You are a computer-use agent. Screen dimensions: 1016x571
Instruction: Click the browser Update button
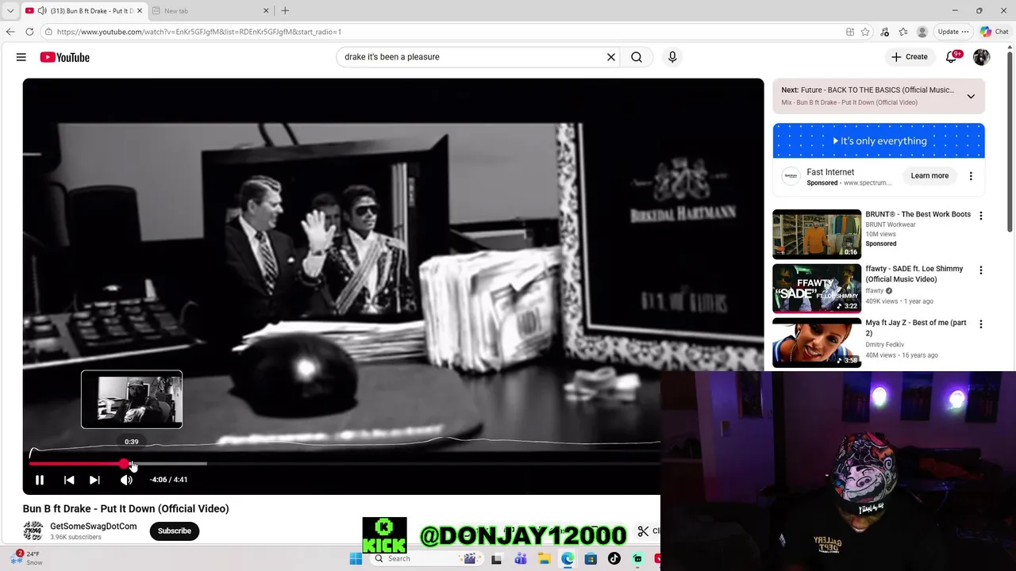pyautogui.click(x=953, y=32)
